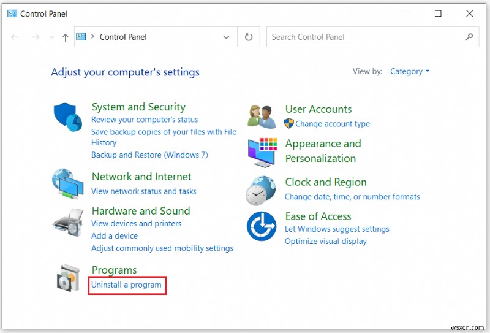Image resolution: width=490 pixels, height=333 pixels.
Task: Click Control Panel in address breadcrumb
Action: [x=123, y=37]
